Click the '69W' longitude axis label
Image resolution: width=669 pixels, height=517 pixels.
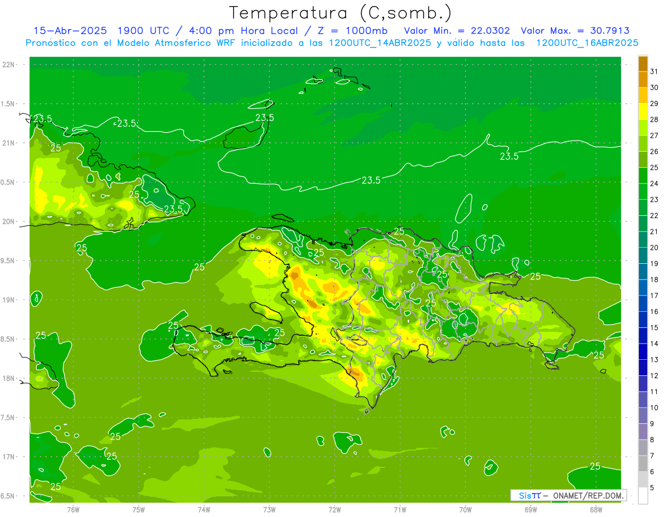[530, 509]
